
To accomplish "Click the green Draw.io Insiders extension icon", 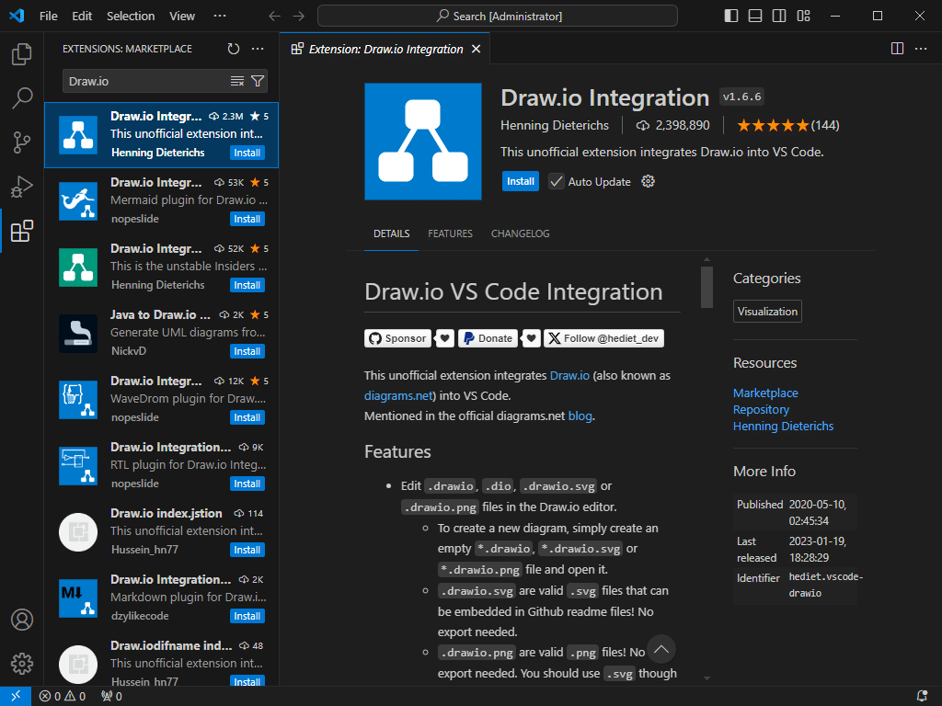I will tap(78, 268).
